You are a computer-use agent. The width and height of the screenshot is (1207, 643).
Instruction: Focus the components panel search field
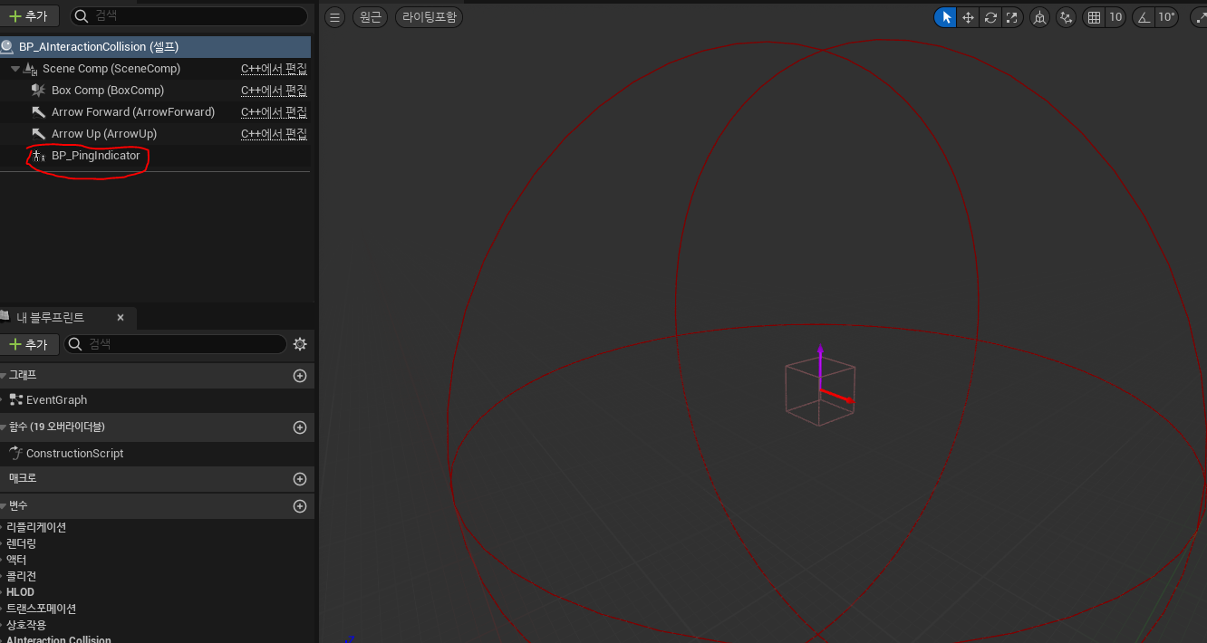(x=188, y=16)
